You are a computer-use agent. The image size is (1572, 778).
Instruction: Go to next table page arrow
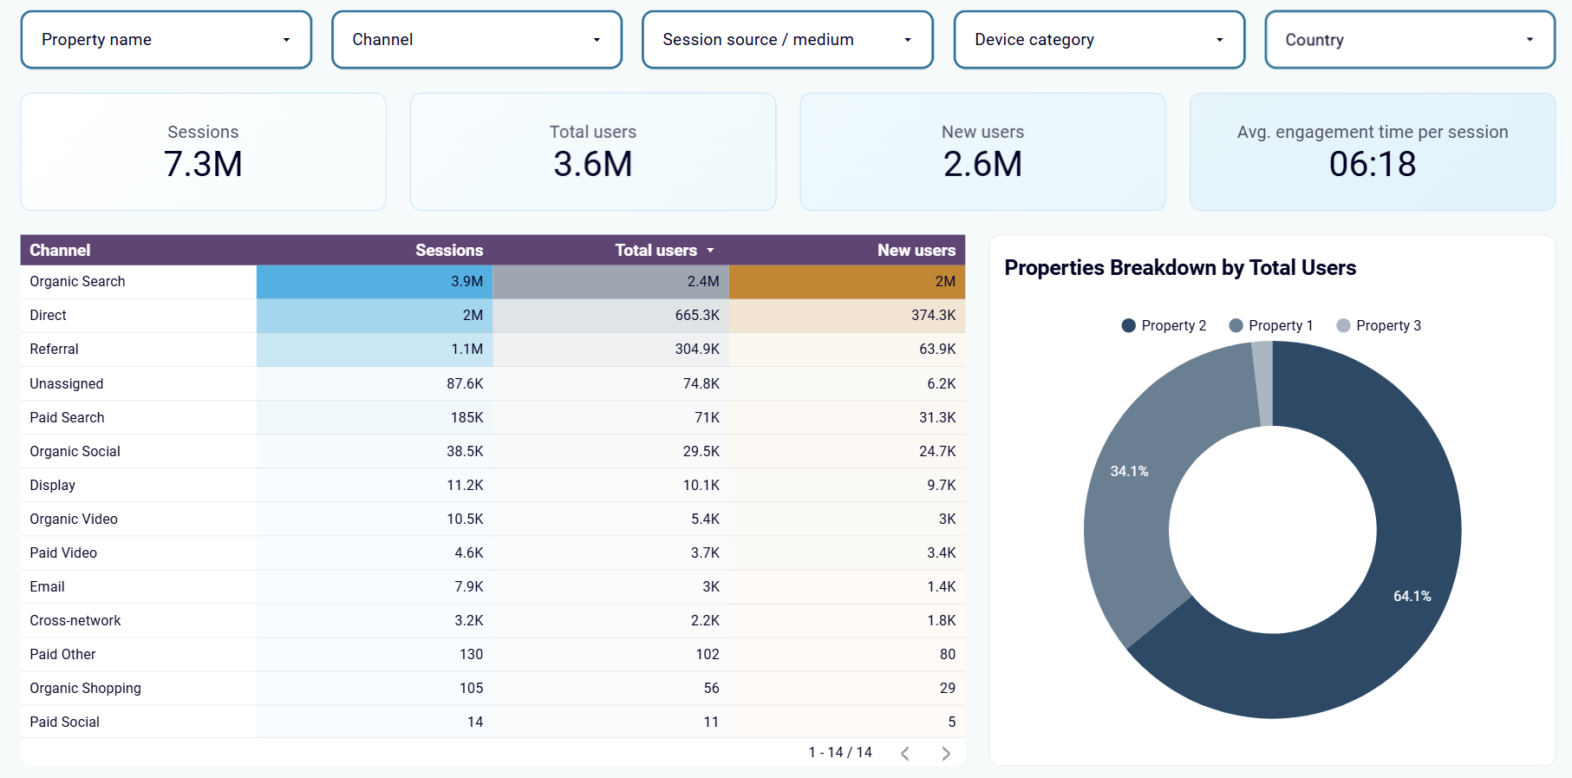[x=946, y=754]
